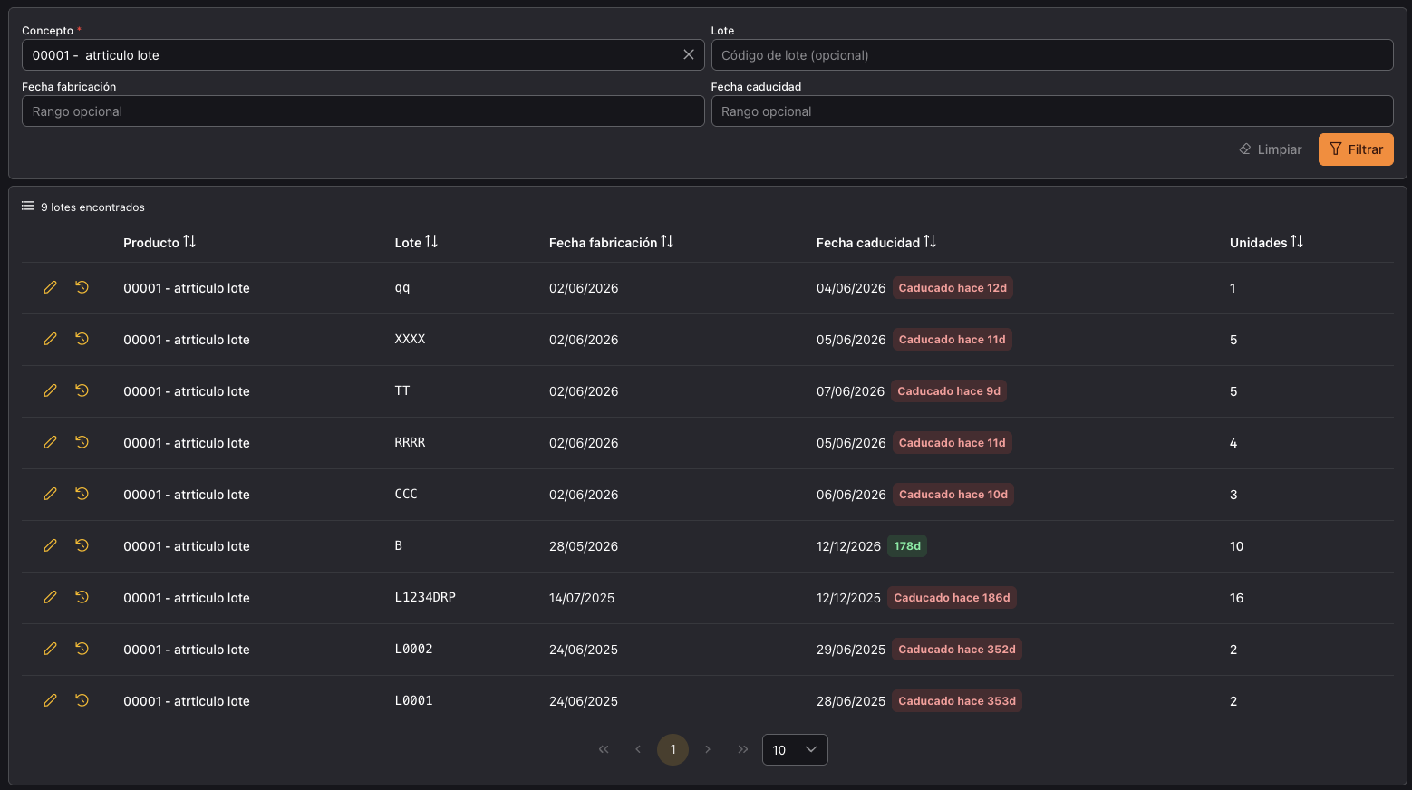Open rows per page dropdown showing 10

[795, 749]
